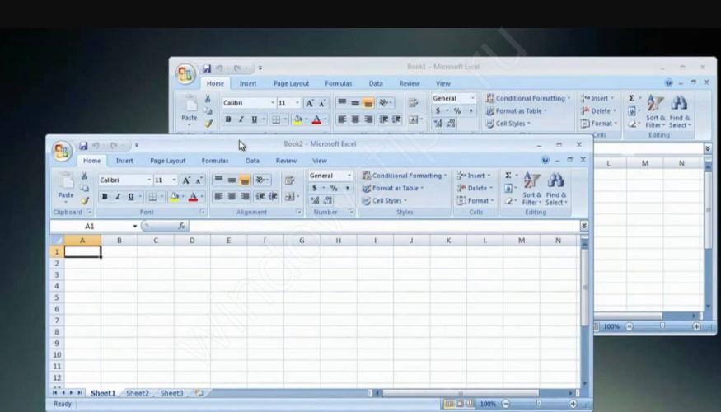Click the Insert Worksheet icon after the Sheet3 tab

tap(196, 393)
